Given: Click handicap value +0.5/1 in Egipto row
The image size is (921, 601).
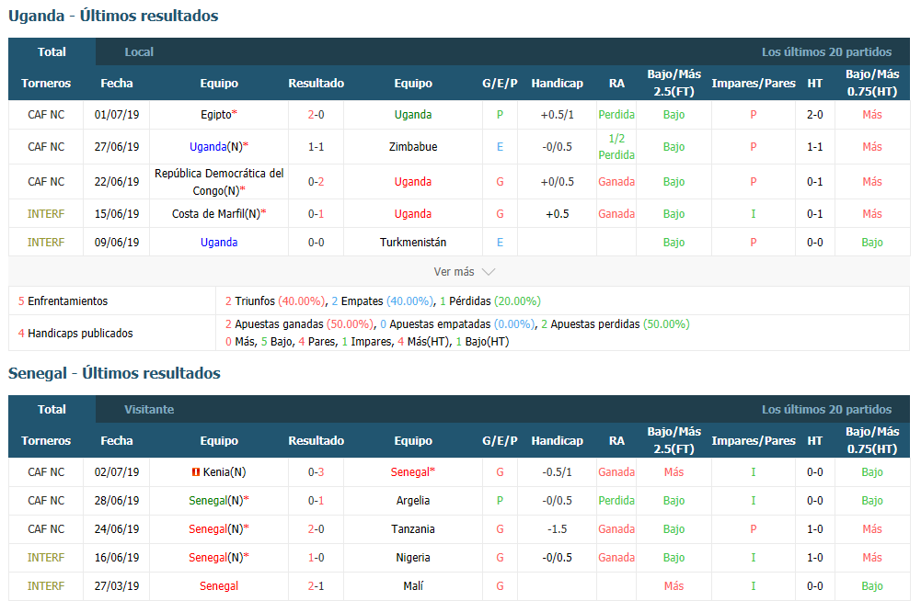Looking at the screenshot, I should pyautogui.click(x=557, y=115).
